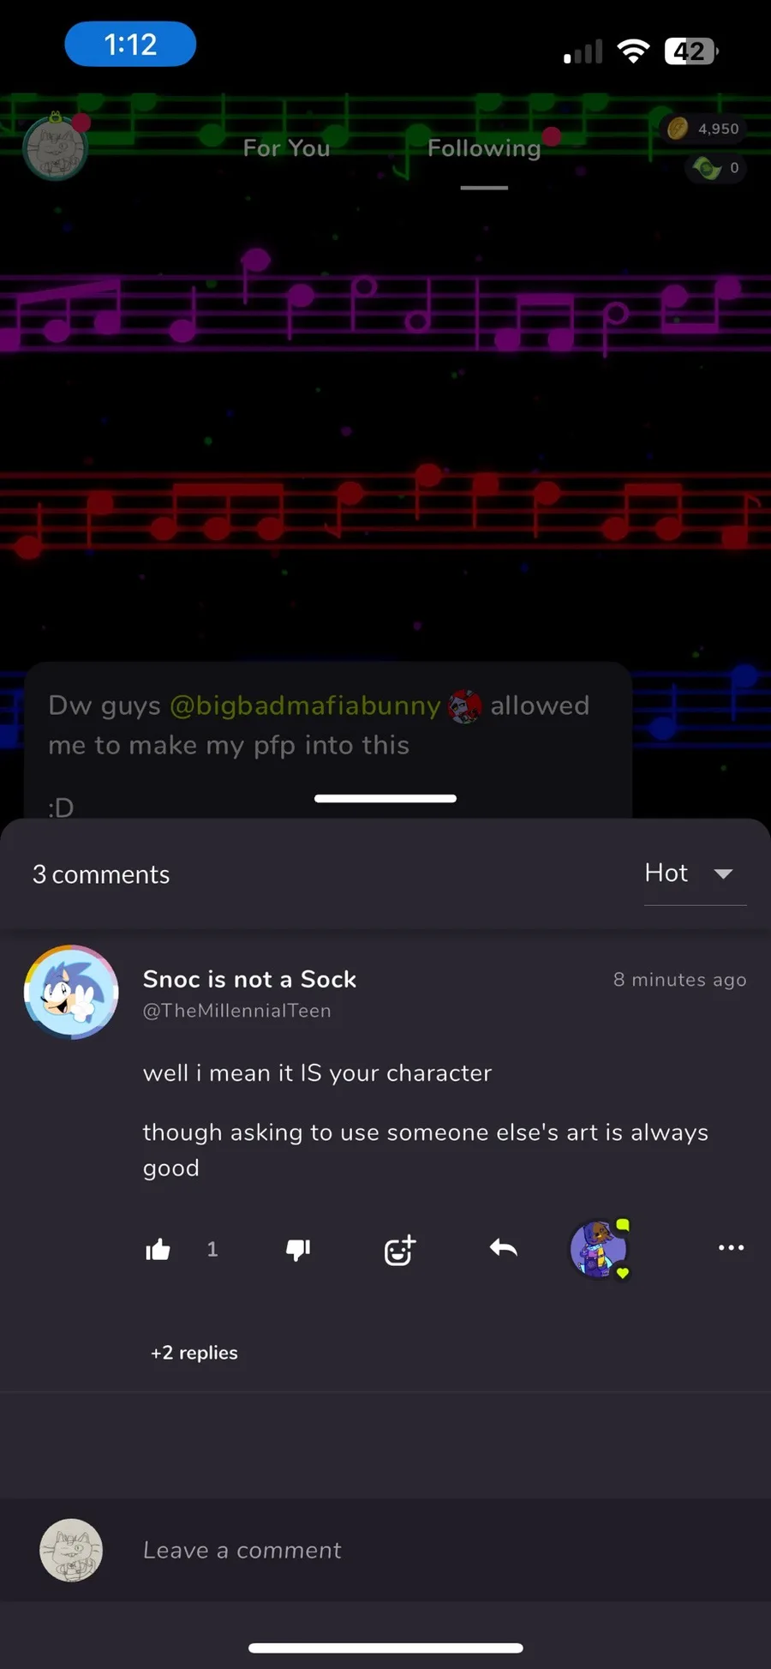This screenshot has height=1669, width=771.
Task: Add an emoji reaction to the comment
Action: pos(400,1250)
